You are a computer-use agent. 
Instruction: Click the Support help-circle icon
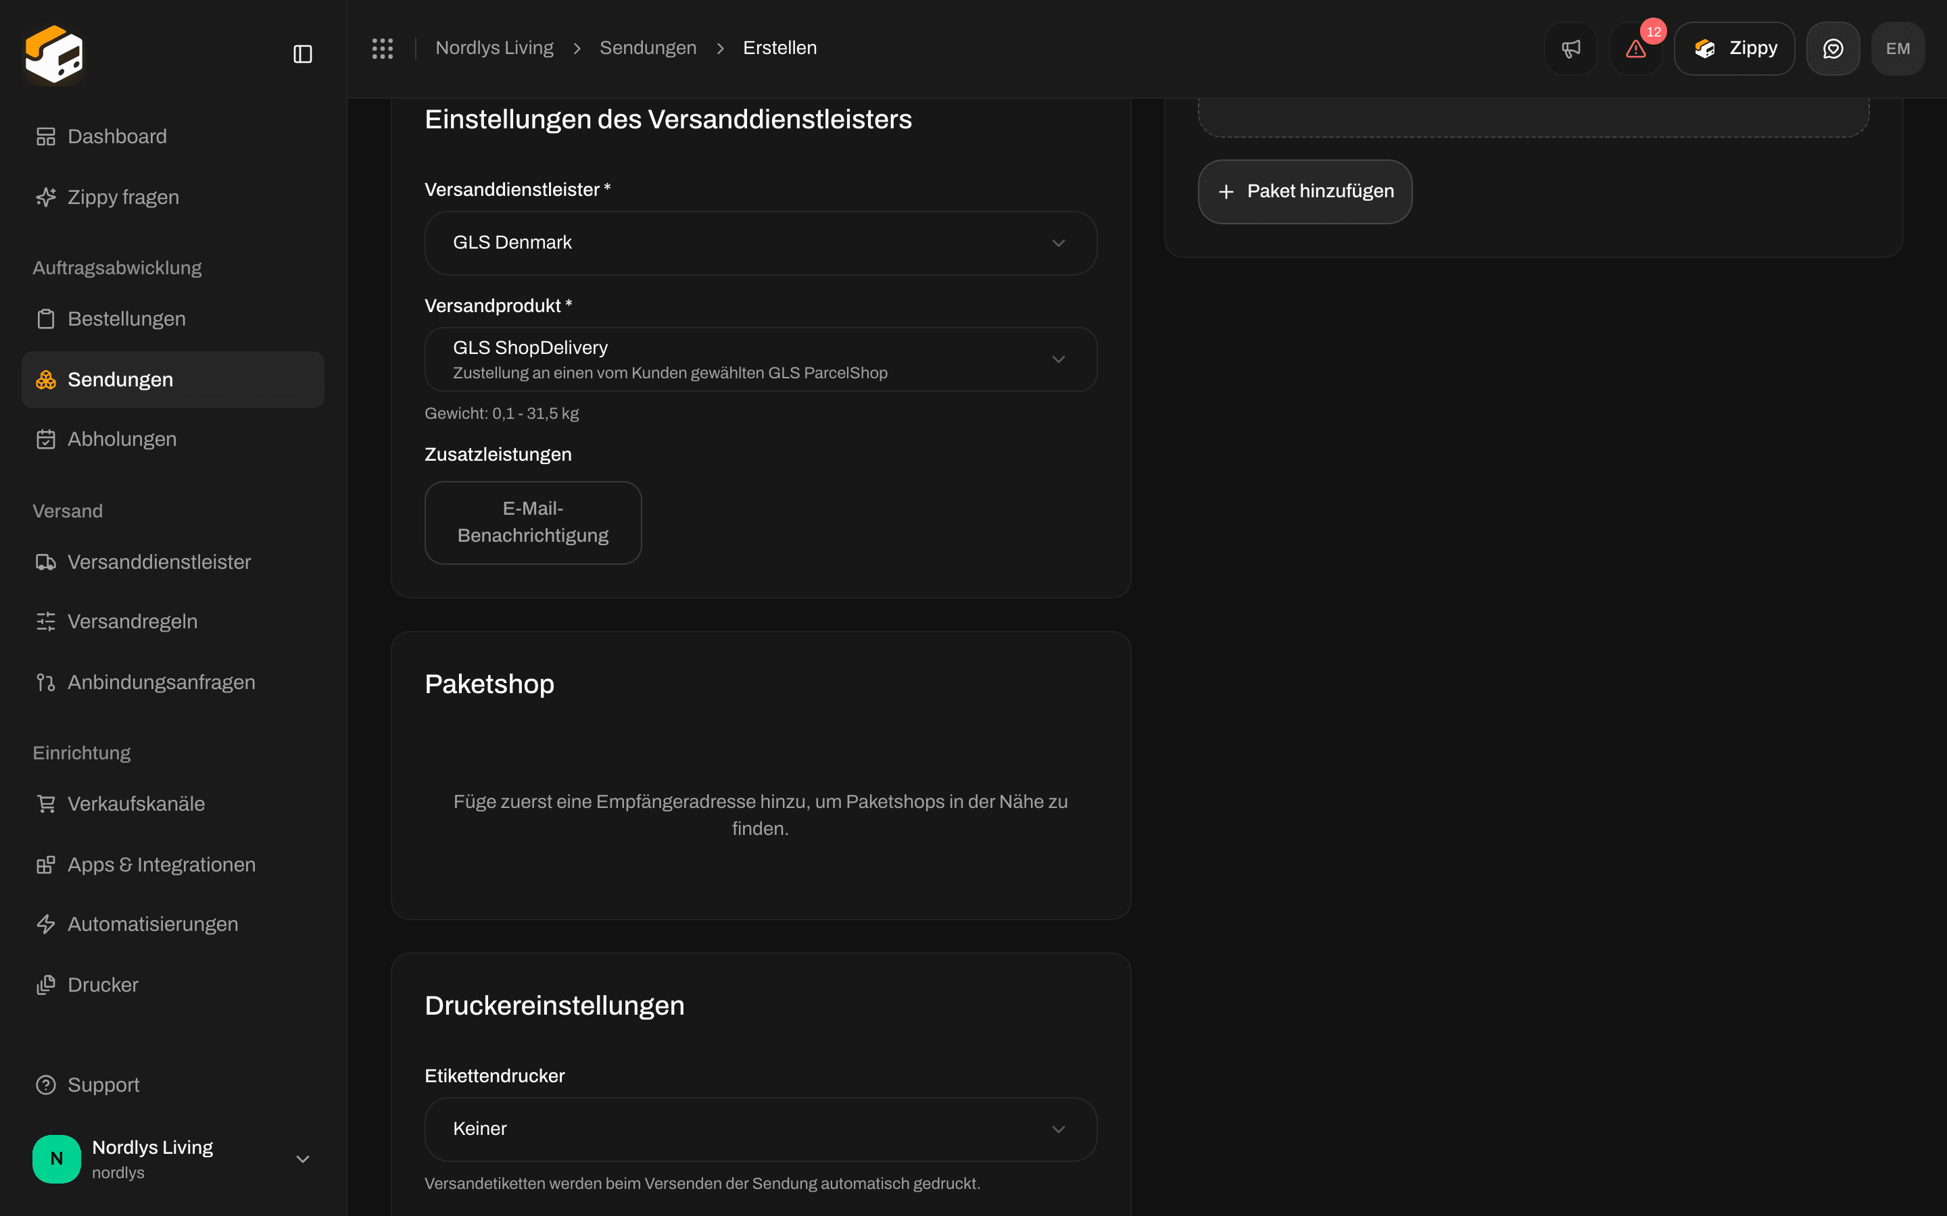pos(46,1085)
